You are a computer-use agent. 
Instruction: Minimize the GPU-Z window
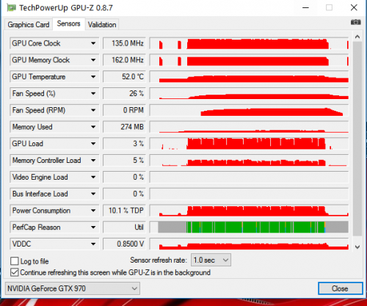[x=305, y=8]
